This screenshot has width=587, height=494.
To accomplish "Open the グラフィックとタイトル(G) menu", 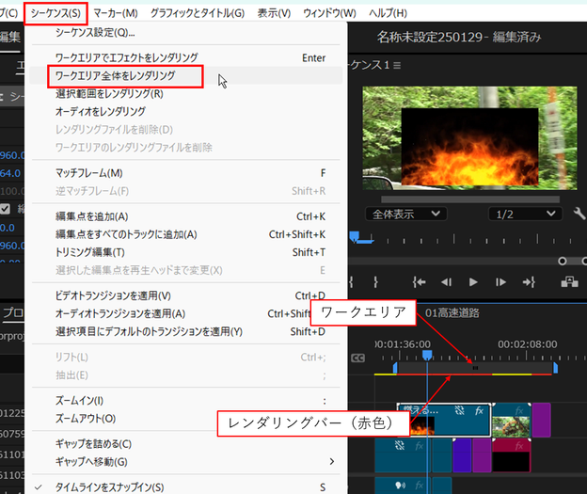I will click(x=198, y=13).
